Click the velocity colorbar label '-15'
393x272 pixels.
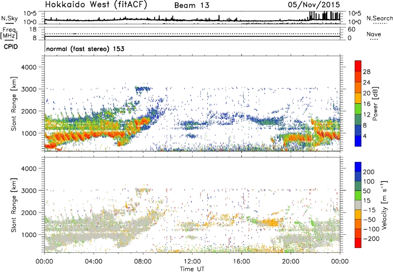point(369,210)
